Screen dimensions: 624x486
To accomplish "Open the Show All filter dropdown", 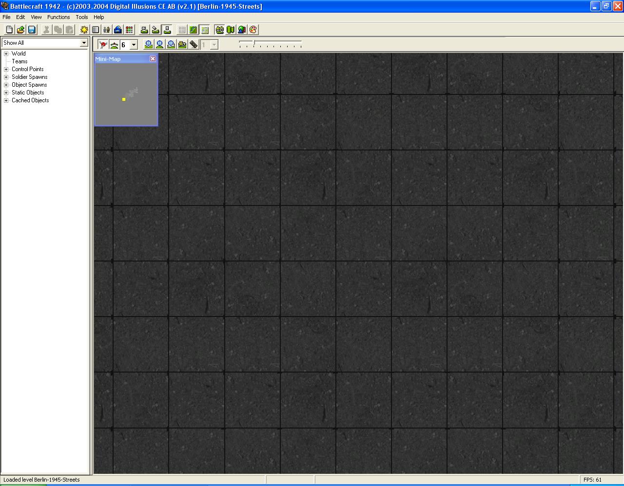I will 84,43.
